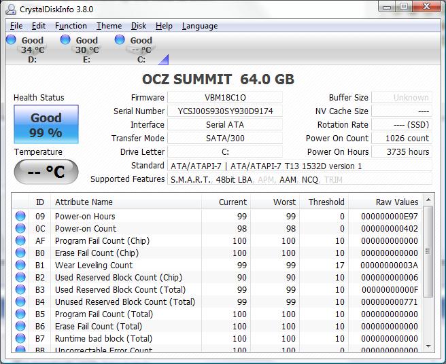This screenshot has height=364, width=446.
Task: Click status orb for Program Fail Count (Total)
Action: pos(20,314)
